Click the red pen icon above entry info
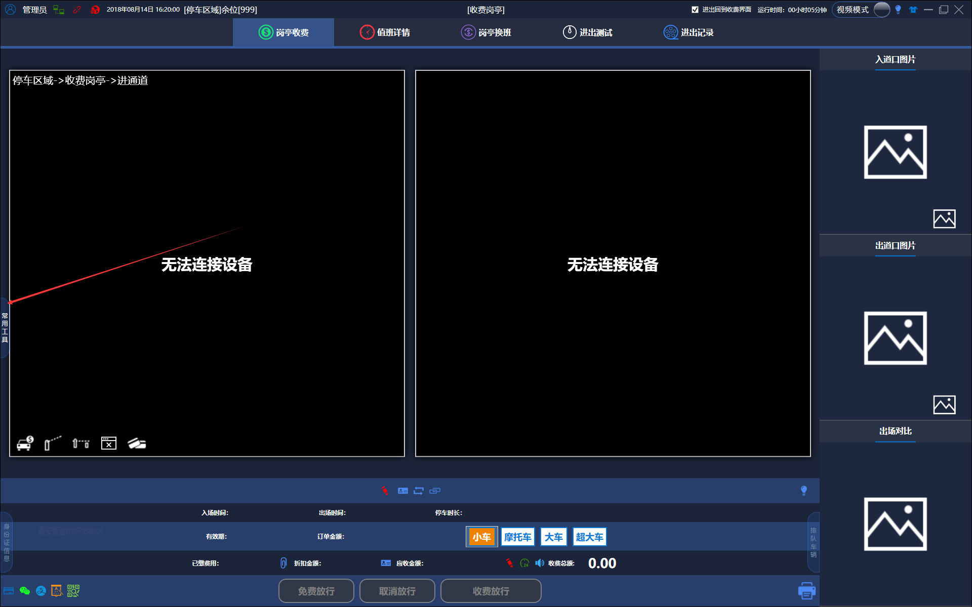972x607 pixels. pyautogui.click(x=385, y=491)
